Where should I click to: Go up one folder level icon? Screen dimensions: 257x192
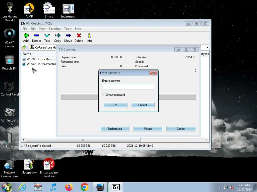[x=24, y=47]
